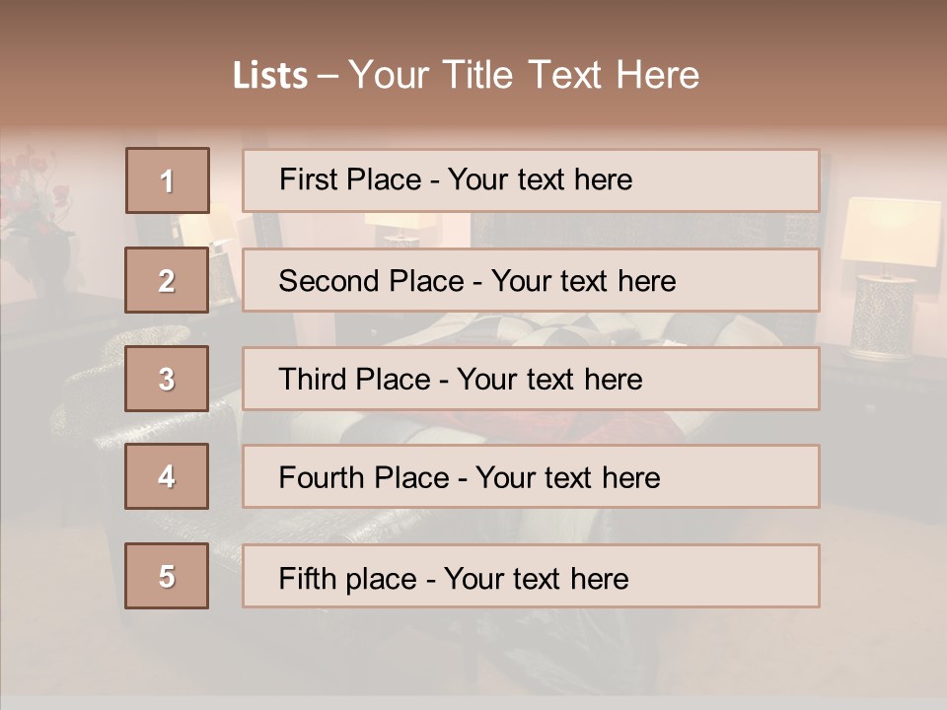The height and width of the screenshot is (710, 947).
Task: Click the number 5 square
Action: [x=167, y=576]
